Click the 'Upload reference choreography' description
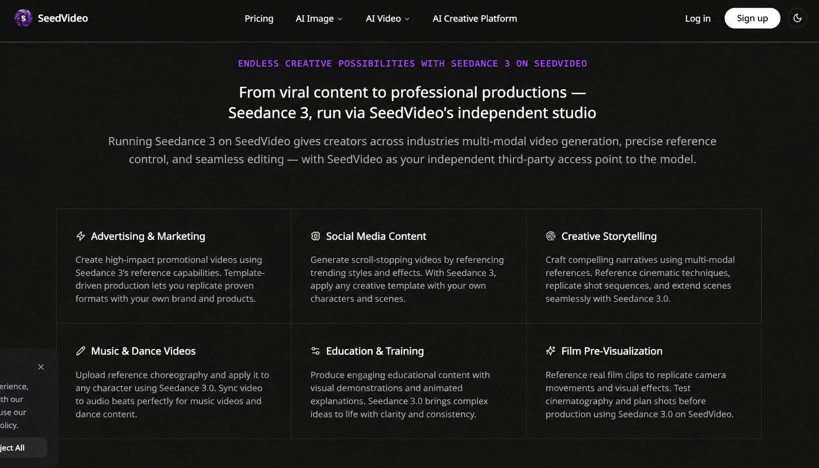This screenshot has width=819, height=468. (172, 394)
